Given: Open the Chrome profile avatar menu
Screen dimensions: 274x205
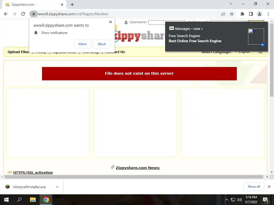Looking at the screenshot, I should point(260,14).
